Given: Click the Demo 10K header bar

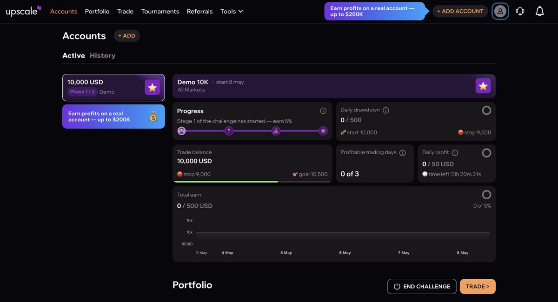Looking at the screenshot, I should pyautogui.click(x=334, y=86).
